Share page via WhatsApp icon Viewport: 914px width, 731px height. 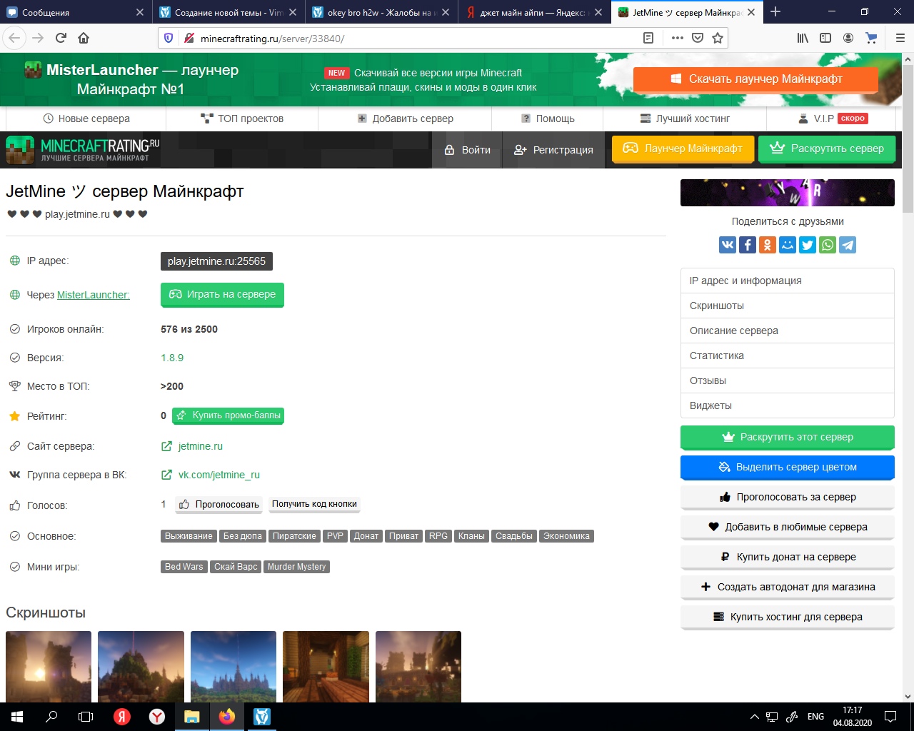828,245
